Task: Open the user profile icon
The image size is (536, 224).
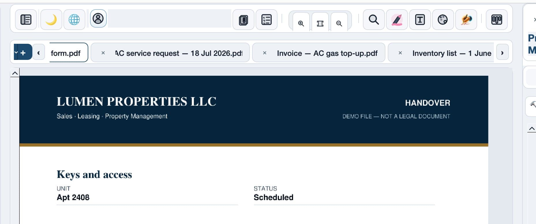Action: tap(98, 19)
